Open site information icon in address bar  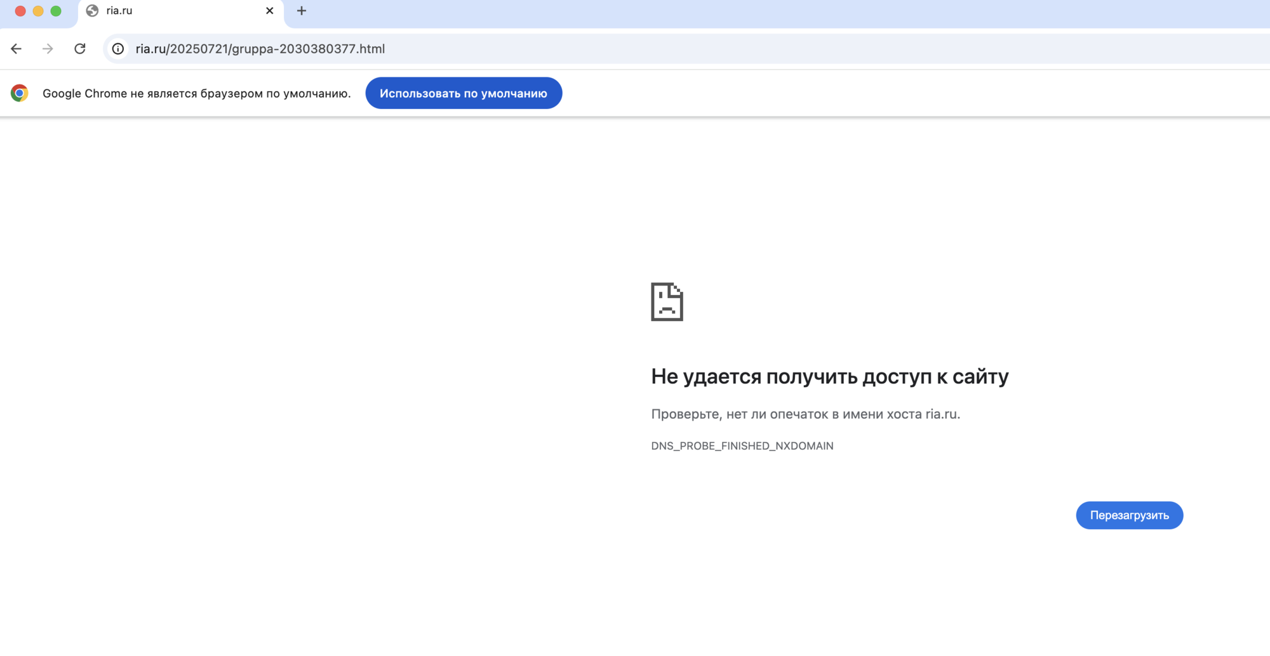[x=118, y=49]
